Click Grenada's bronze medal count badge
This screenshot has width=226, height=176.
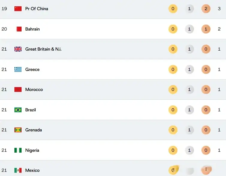[x=206, y=130]
